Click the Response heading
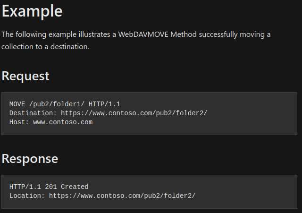Viewport: 302px width, 213px height. (30, 159)
